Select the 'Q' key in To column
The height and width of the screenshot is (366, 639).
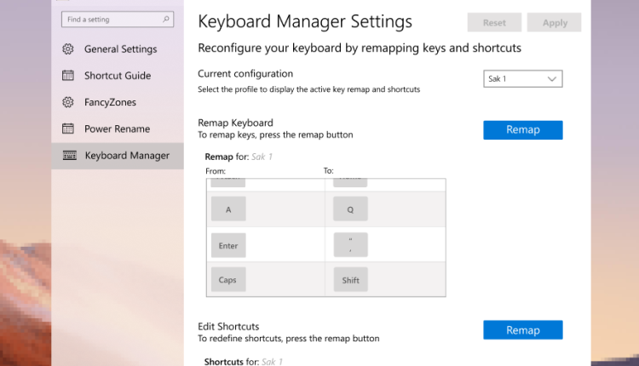[x=350, y=209]
